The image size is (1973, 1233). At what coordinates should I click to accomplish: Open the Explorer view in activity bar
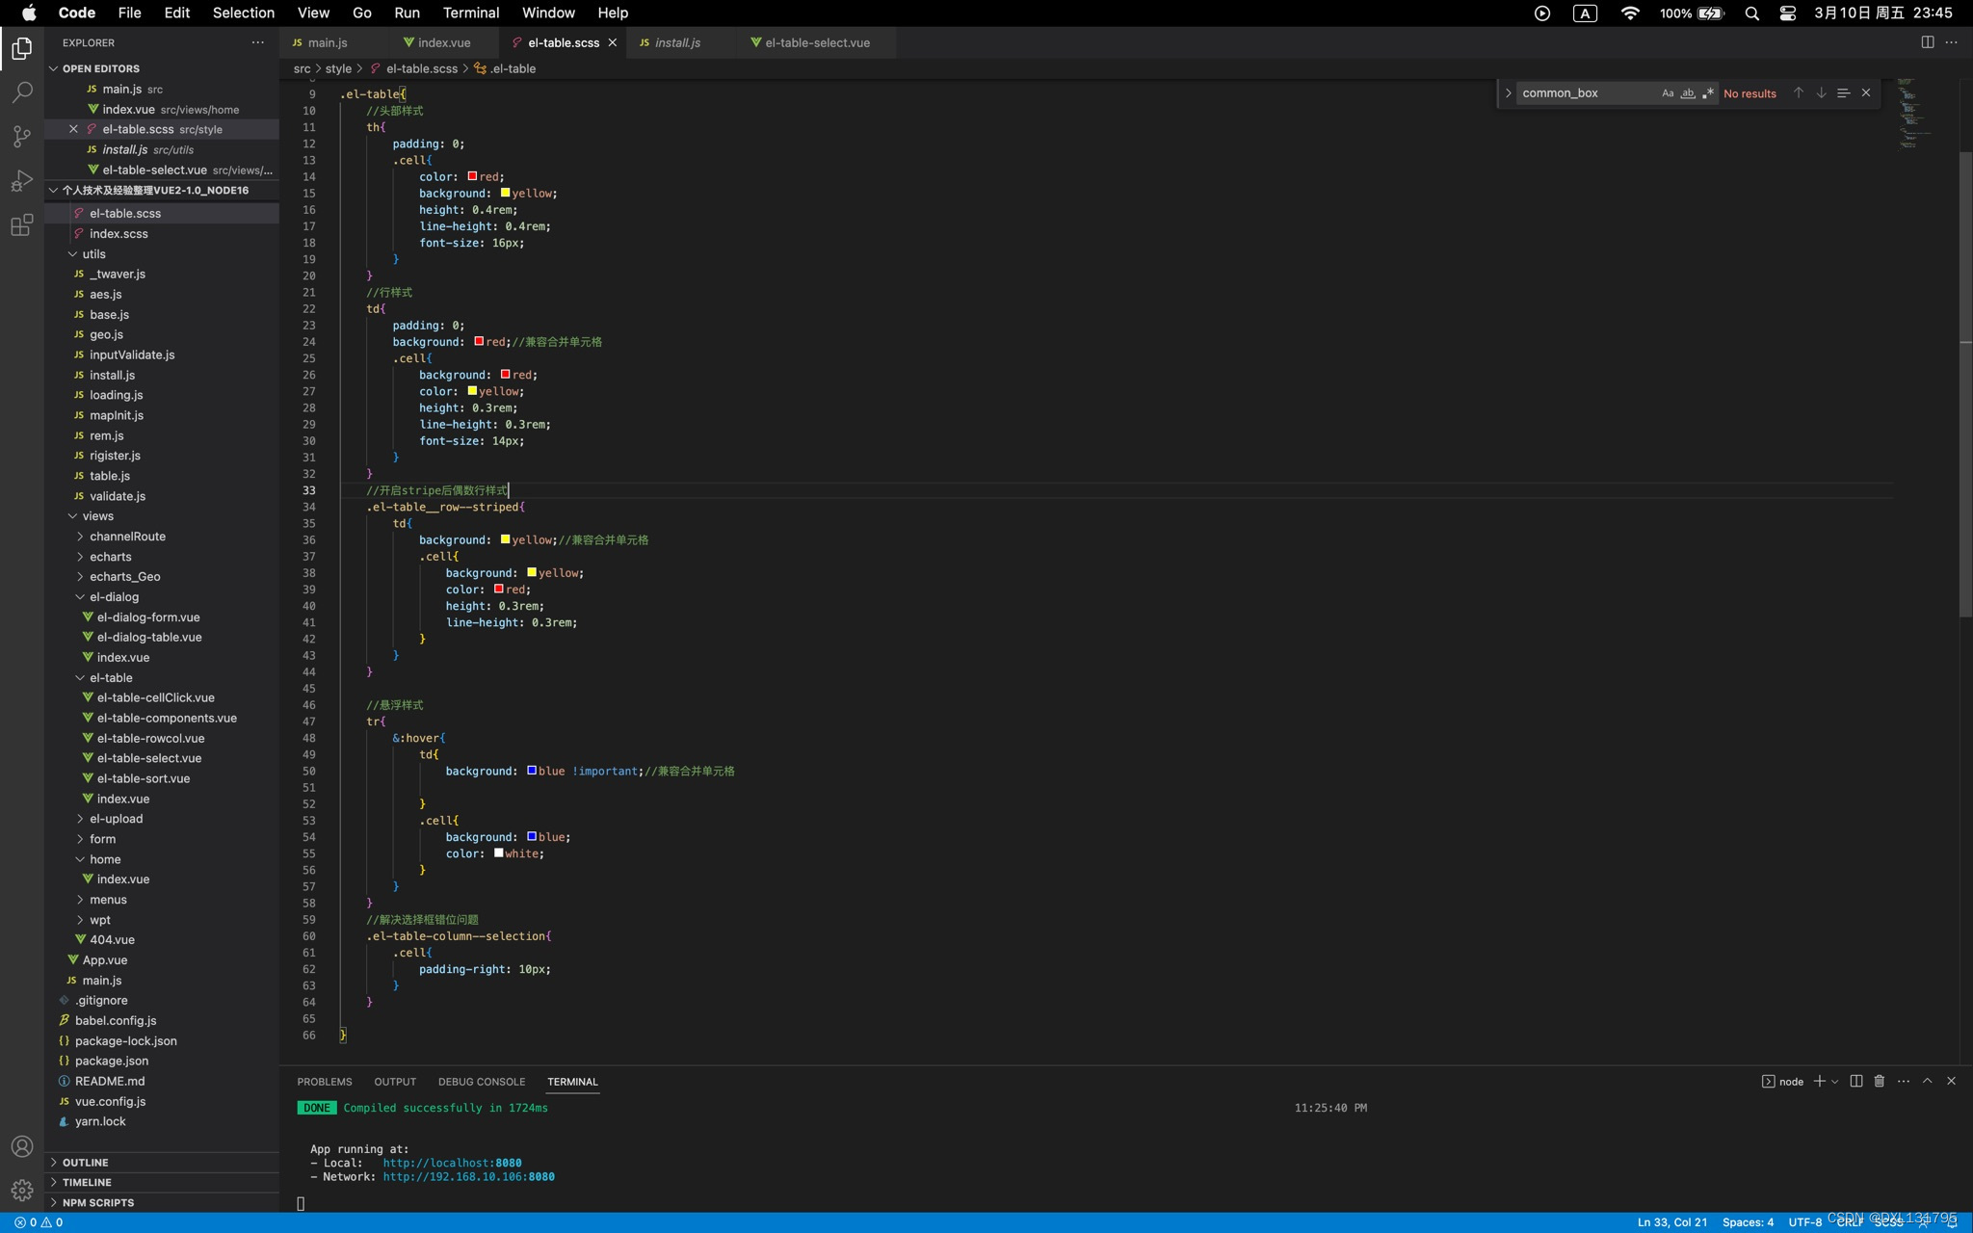pos(22,47)
